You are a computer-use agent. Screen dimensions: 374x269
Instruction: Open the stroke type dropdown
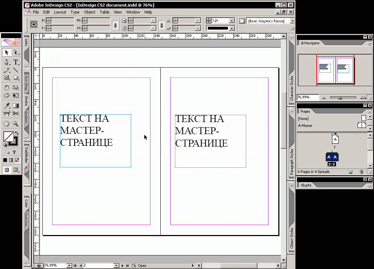[232, 28]
